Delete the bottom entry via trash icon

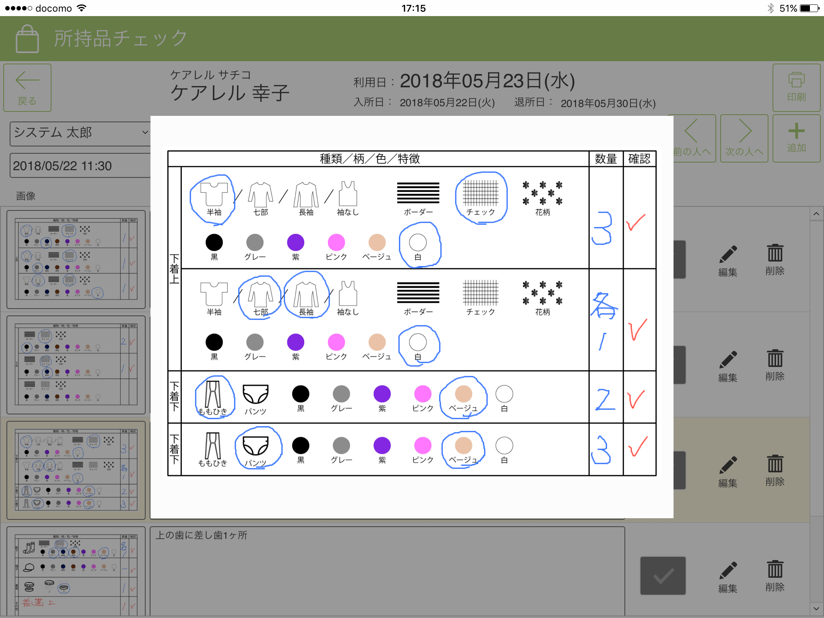(x=775, y=576)
